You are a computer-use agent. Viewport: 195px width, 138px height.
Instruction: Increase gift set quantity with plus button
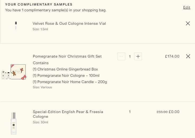click(x=138, y=57)
